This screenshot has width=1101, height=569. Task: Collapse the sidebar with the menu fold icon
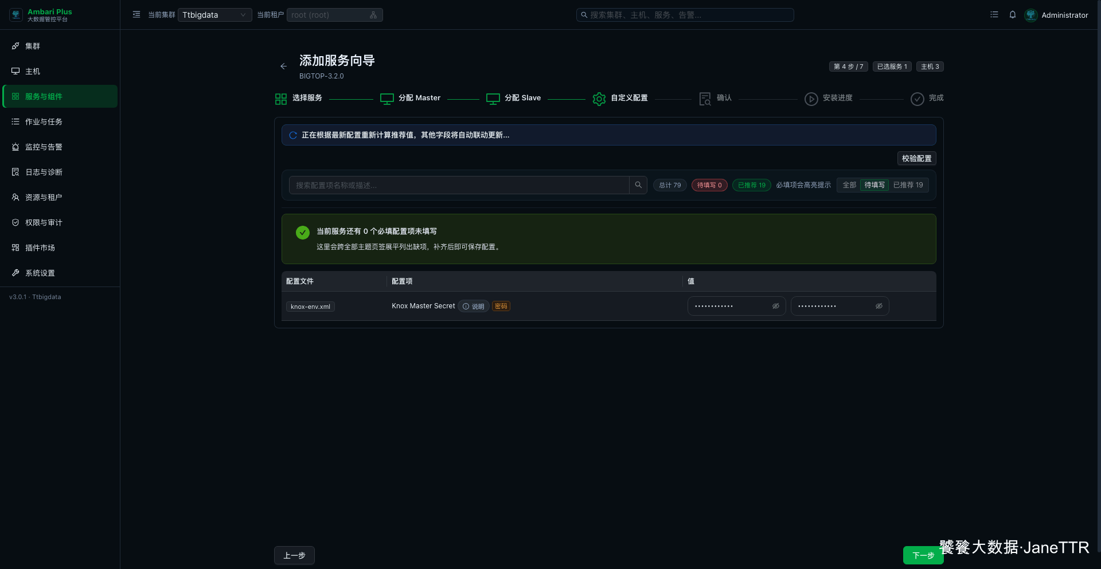tap(136, 15)
